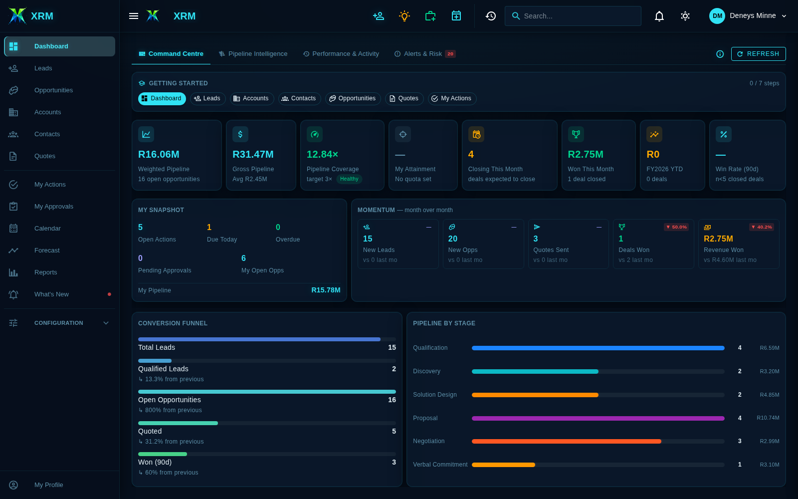
Task: Click the add calendar event icon
Action: 456,16
